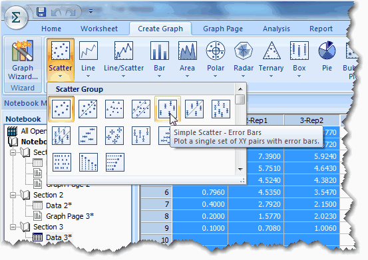The height and width of the screenshot is (260, 368).
Task: Click the cell containing 7.3900
Action: pos(266,156)
